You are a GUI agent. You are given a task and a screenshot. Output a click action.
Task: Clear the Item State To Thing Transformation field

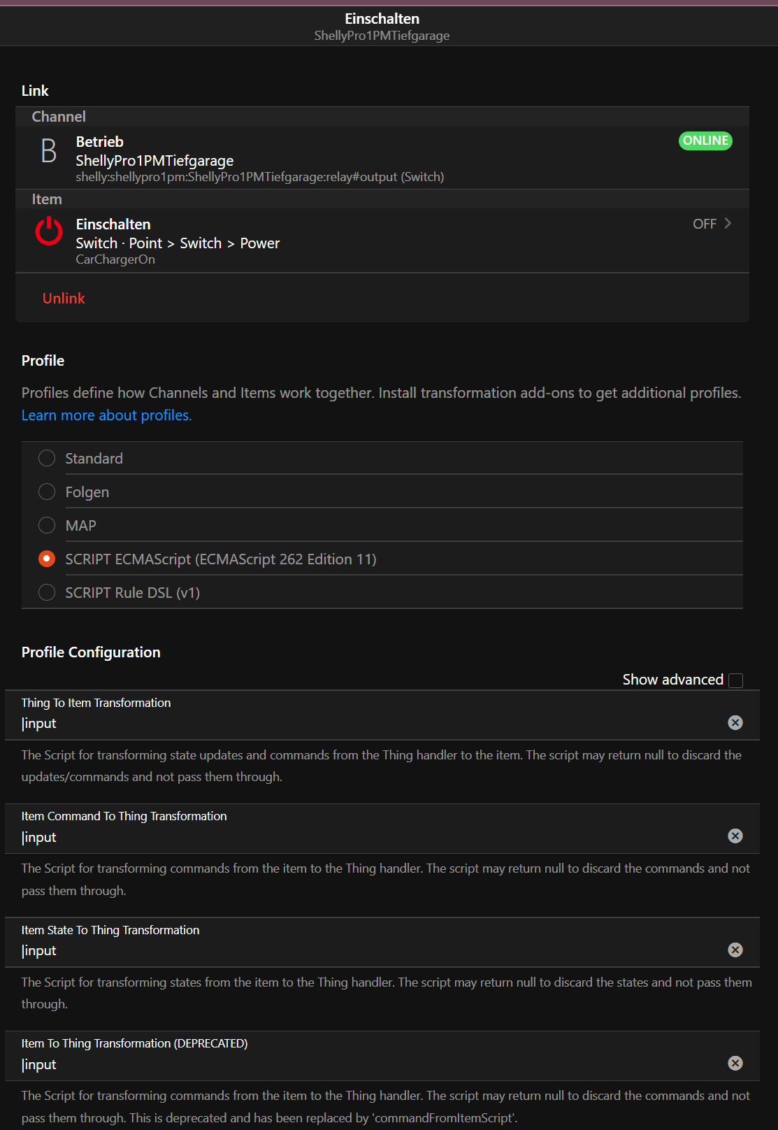click(735, 950)
